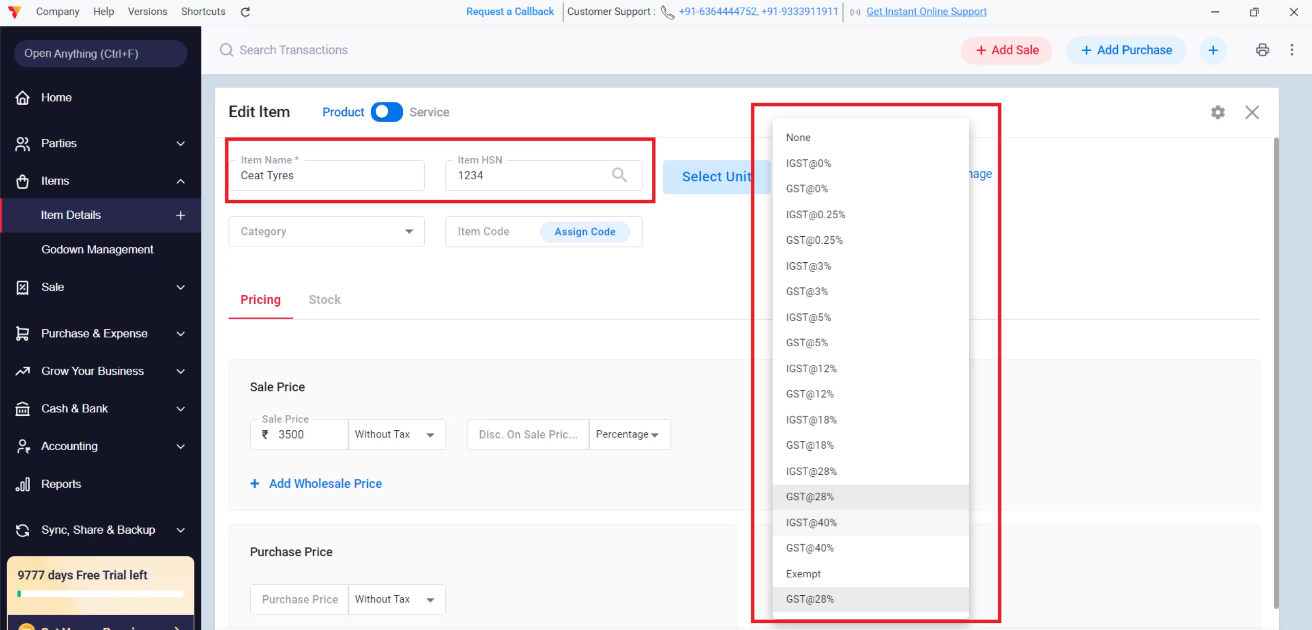This screenshot has height=630, width=1312.
Task: Click the HSN search magnifier icon
Action: pyautogui.click(x=619, y=175)
